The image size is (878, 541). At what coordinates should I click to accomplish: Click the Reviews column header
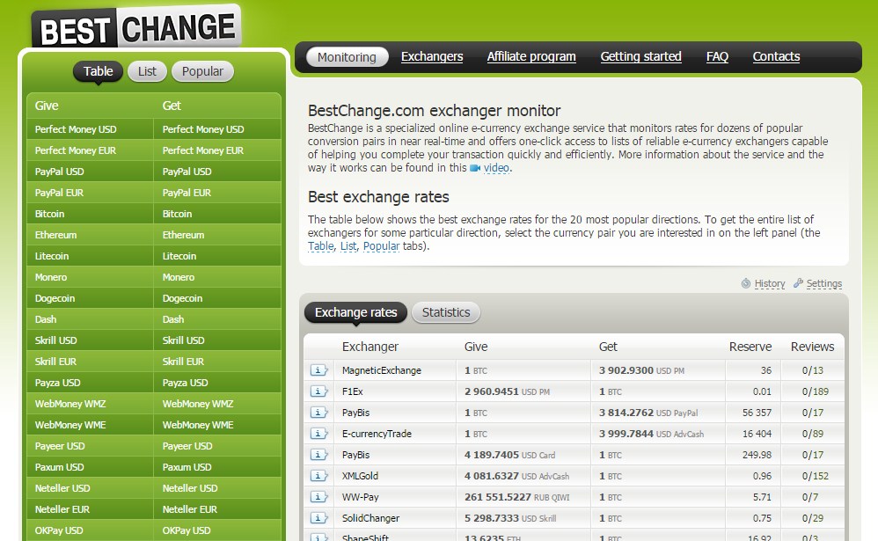click(x=813, y=347)
